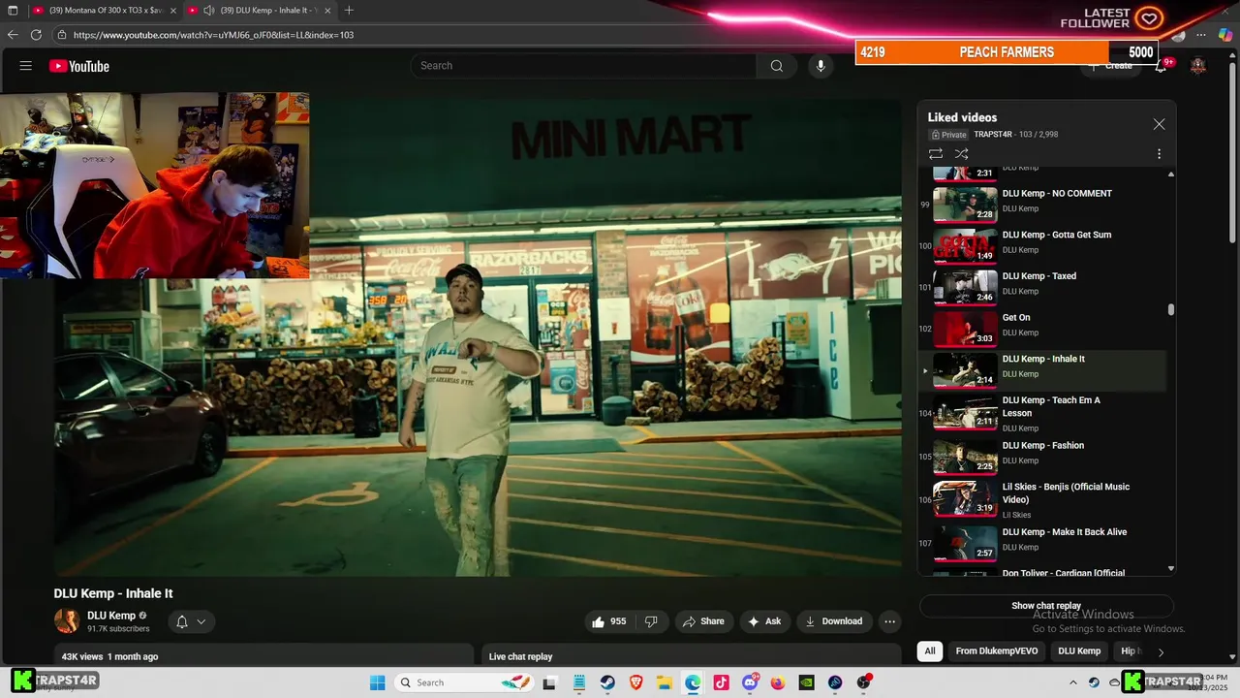Toggle playlist loop in Liked videos
Screen dimensions: 1240x698
pyautogui.click(x=935, y=154)
